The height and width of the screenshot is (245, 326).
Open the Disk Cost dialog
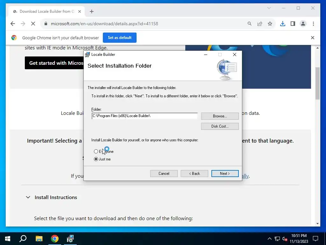(220, 126)
